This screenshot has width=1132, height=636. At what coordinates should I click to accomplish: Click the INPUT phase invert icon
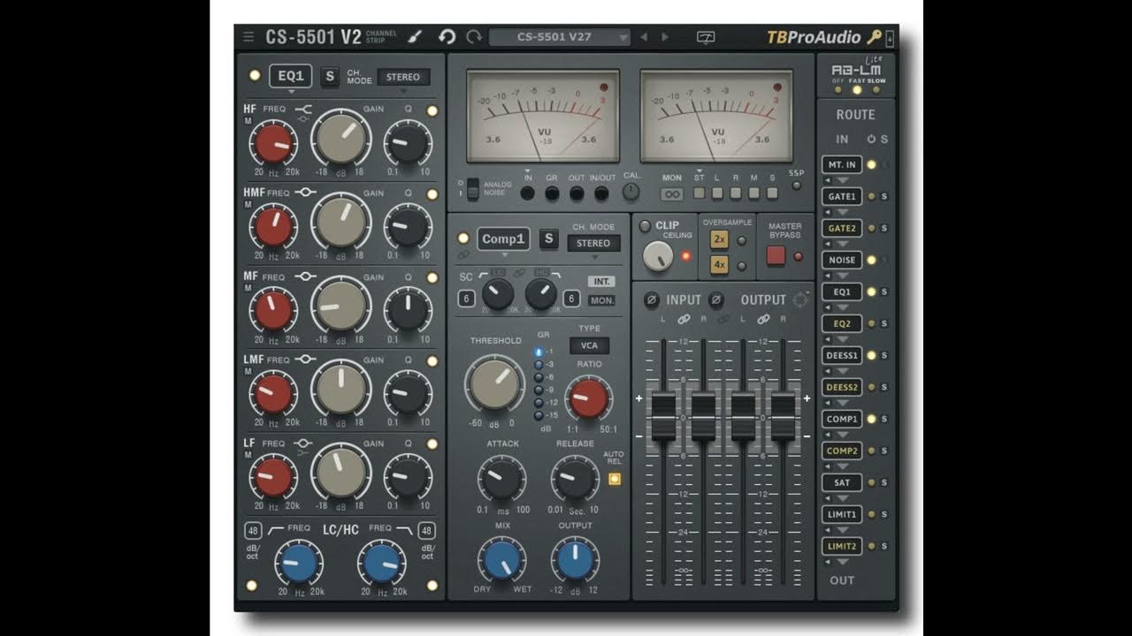[x=652, y=300]
